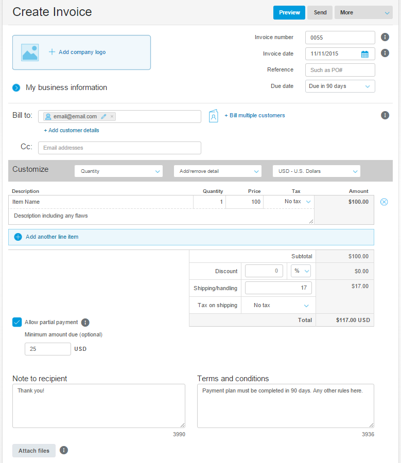
Task: Click the Add customer details link
Action: [72, 131]
